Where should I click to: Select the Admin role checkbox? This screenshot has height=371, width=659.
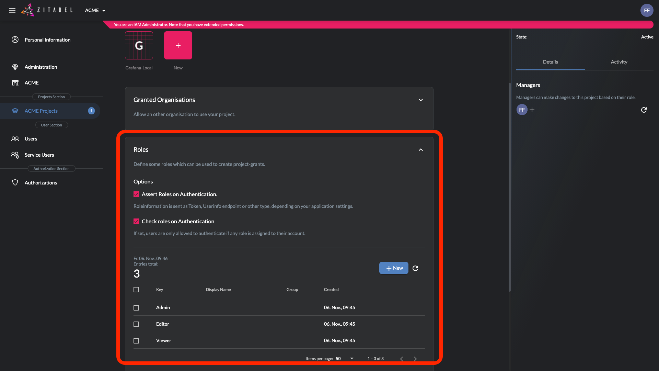(136, 308)
